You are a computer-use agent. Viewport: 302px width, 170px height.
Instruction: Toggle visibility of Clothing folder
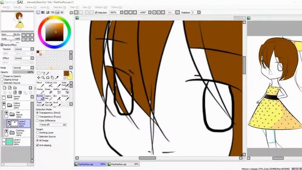coord(6,131)
